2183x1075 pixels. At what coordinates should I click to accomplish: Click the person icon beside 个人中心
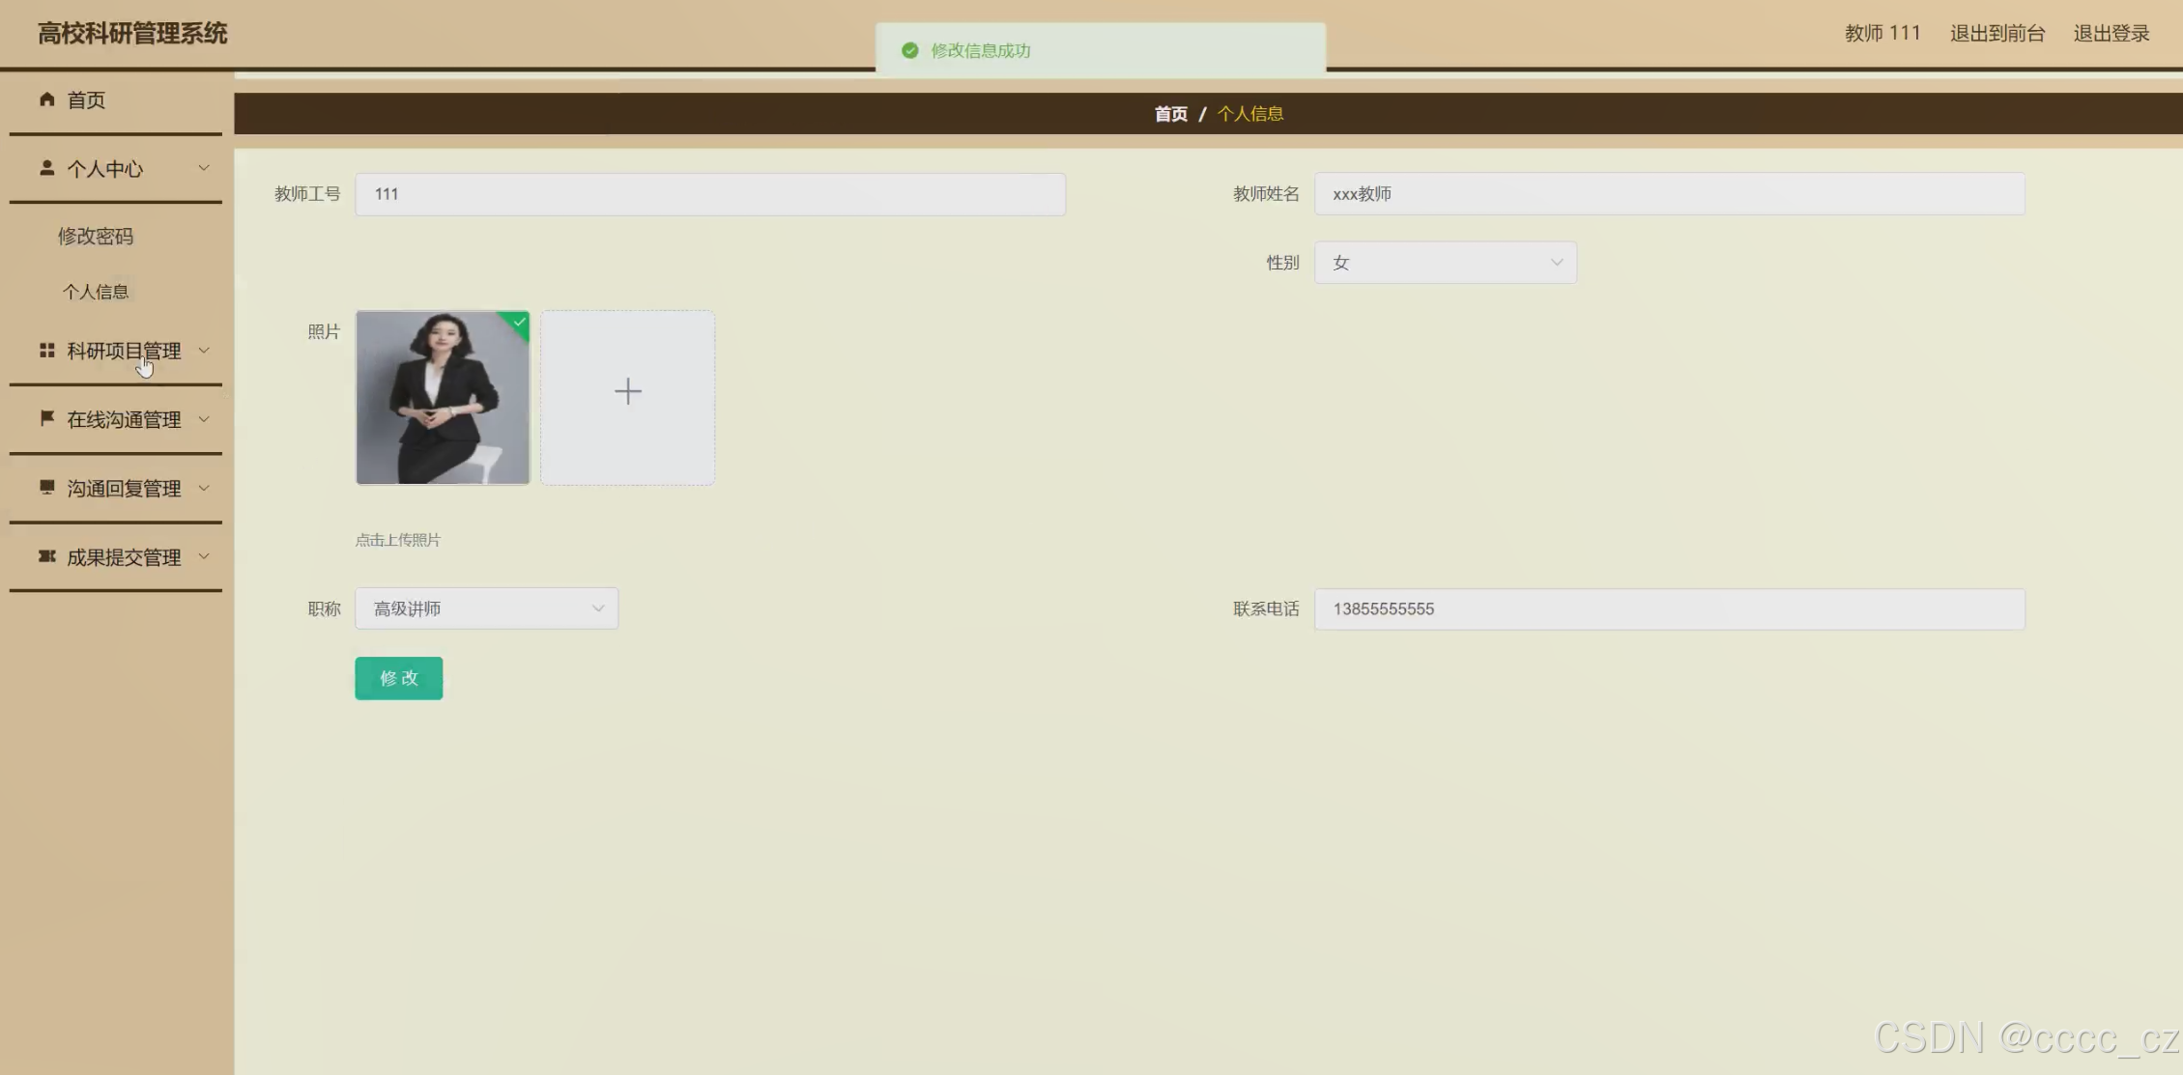[46, 168]
